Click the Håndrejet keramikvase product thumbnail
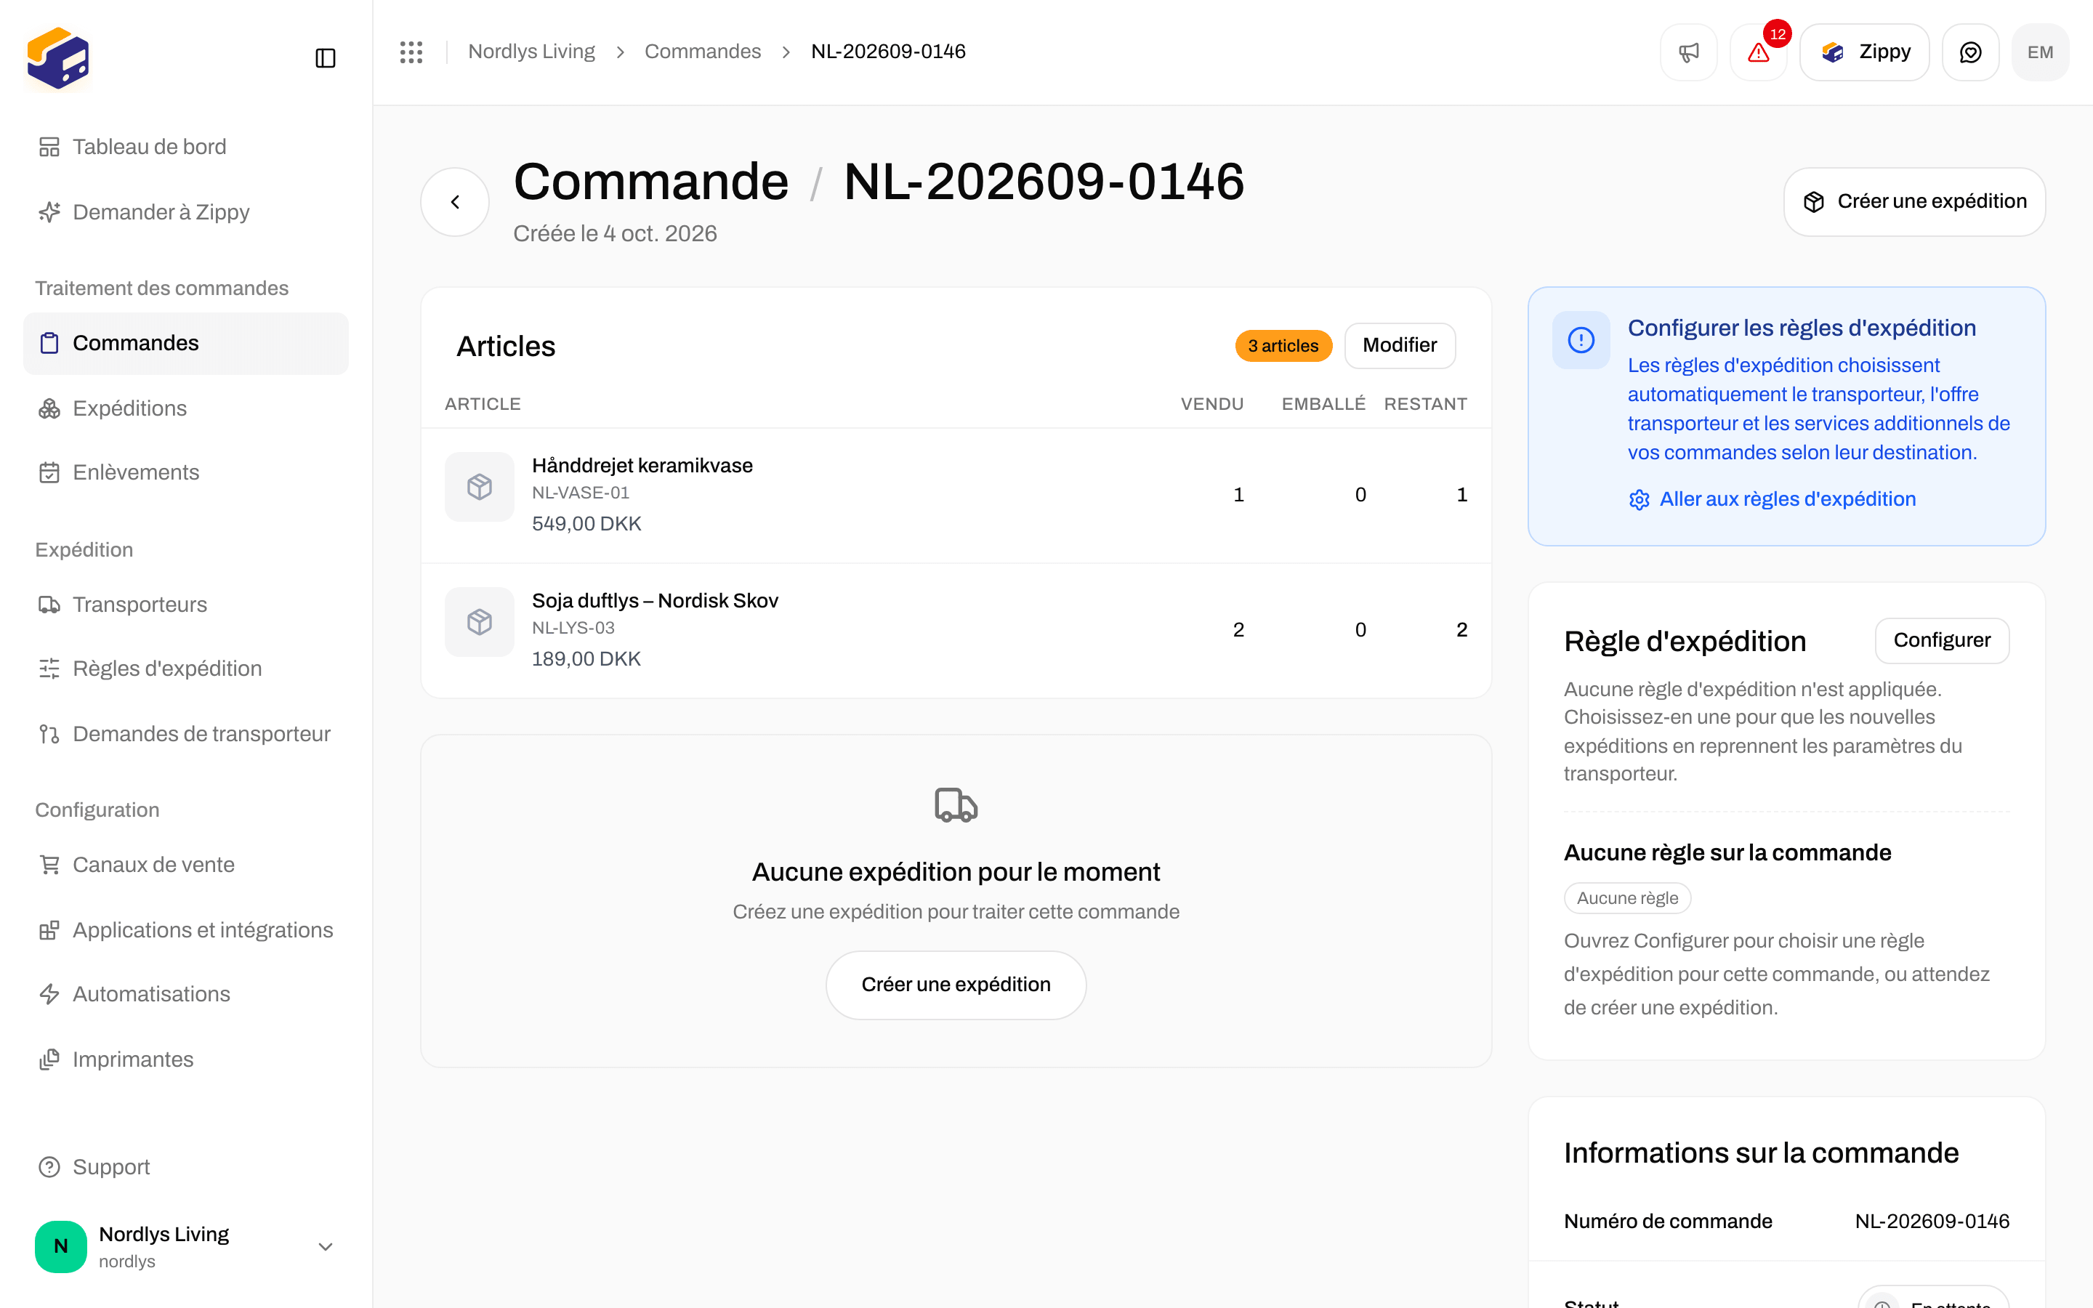Image resolution: width=2093 pixels, height=1308 pixels. pyautogui.click(x=479, y=487)
